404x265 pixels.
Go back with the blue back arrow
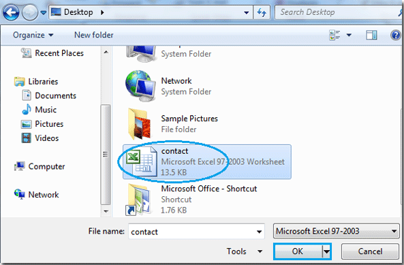point(11,12)
